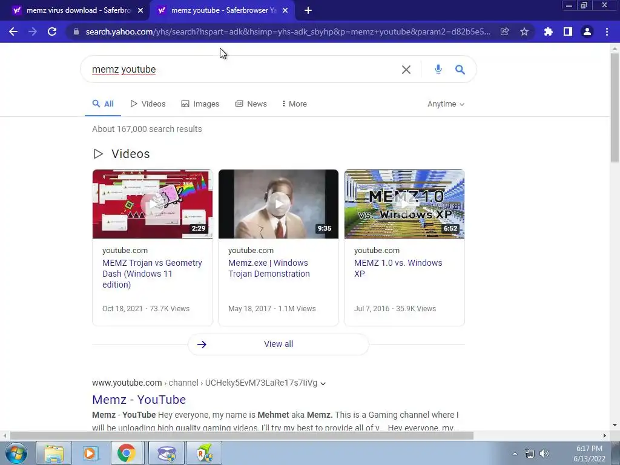Image resolution: width=620 pixels, height=465 pixels.
Task: Open the Chrome three-dot menu
Action: point(607,31)
